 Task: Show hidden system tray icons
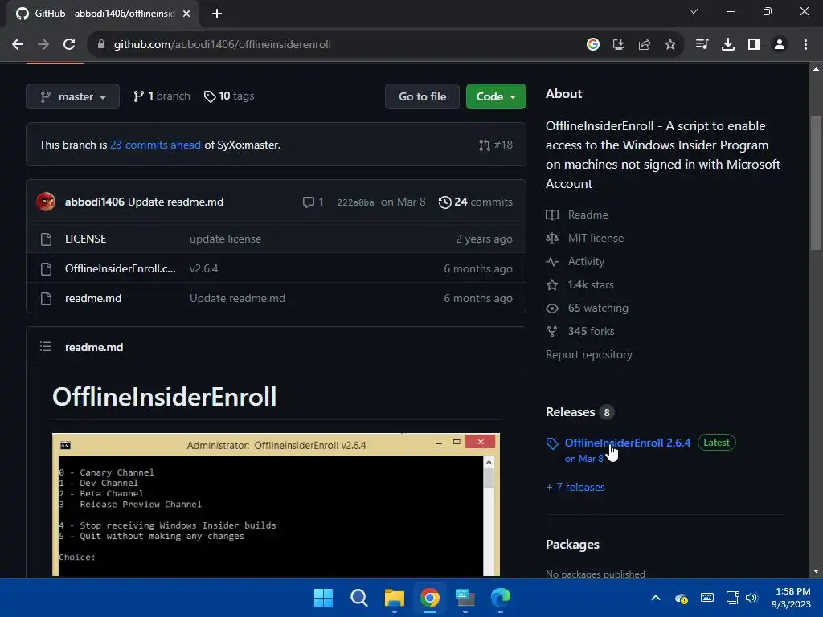click(x=656, y=598)
